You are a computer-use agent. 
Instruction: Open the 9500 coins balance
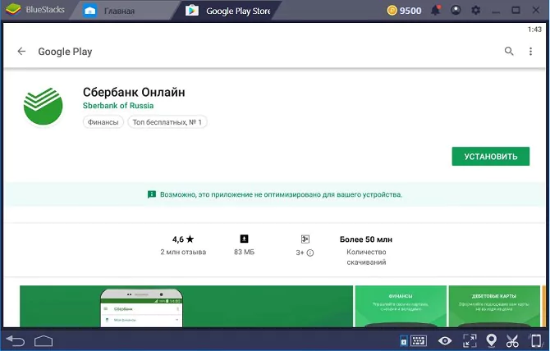(x=404, y=11)
